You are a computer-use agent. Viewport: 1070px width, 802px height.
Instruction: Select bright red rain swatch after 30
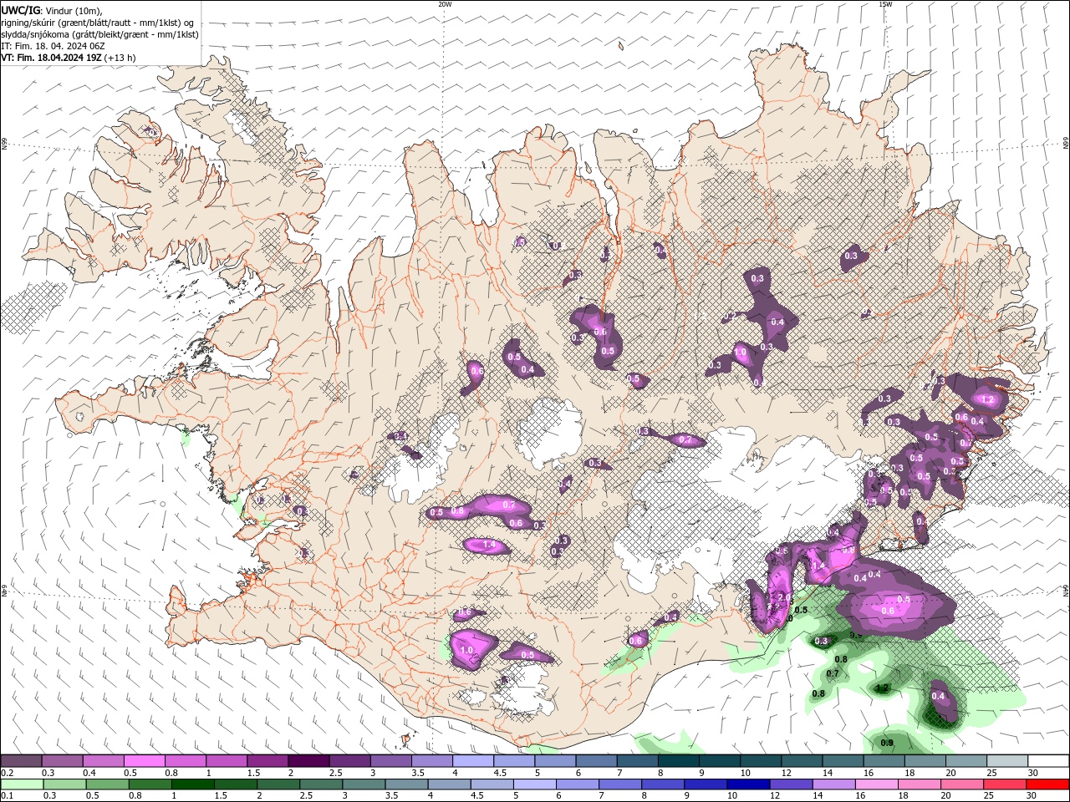1048,784
